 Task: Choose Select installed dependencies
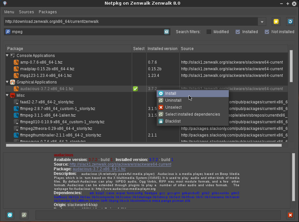(x=193, y=114)
